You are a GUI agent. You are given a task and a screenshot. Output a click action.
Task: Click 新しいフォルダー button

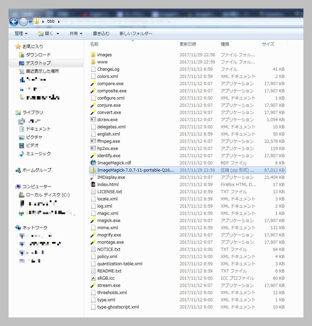[136, 34]
